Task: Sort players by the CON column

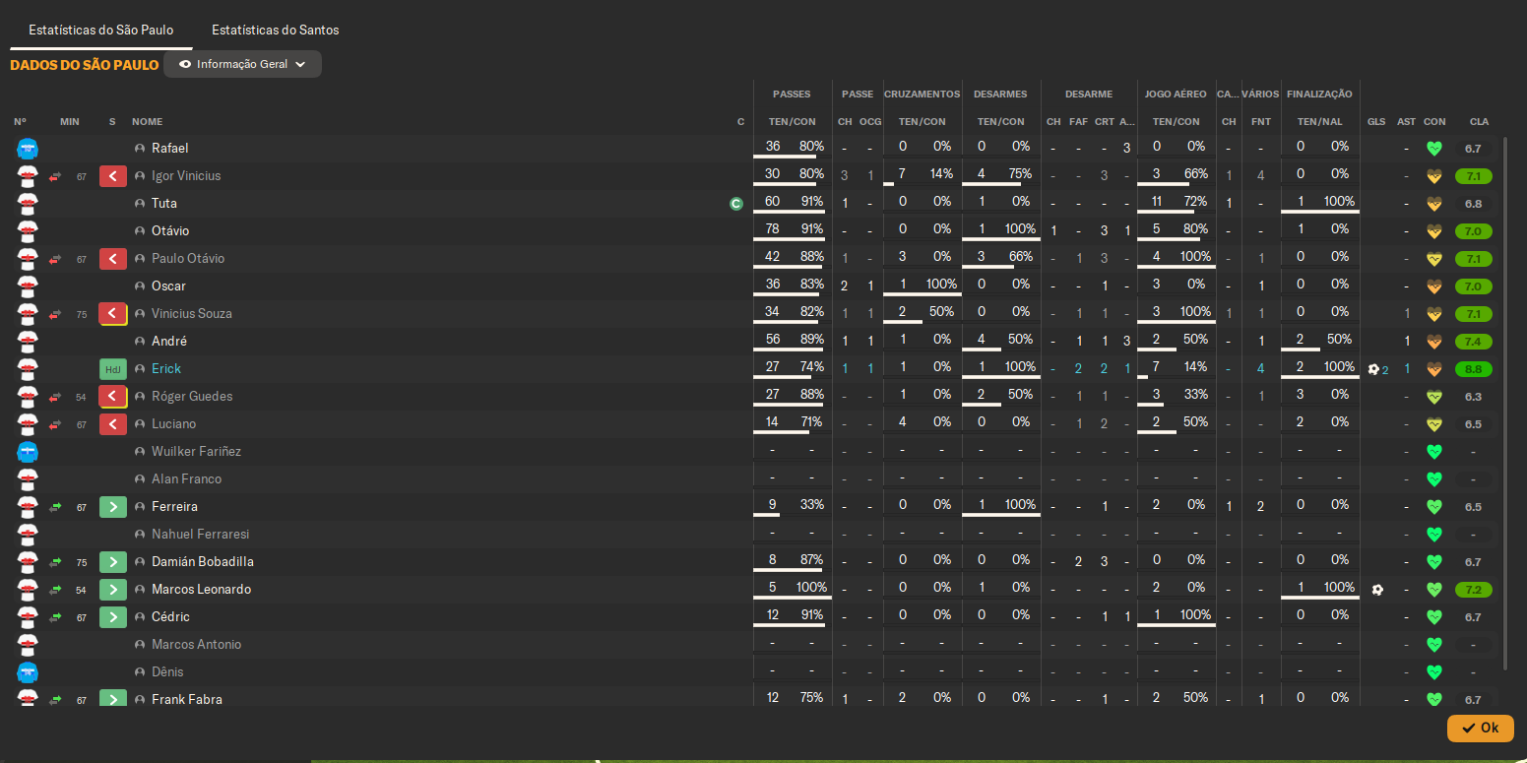Action: (x=1434, y=122)
